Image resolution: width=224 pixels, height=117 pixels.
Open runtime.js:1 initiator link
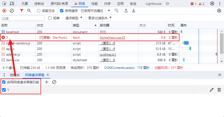coord(108,54)
